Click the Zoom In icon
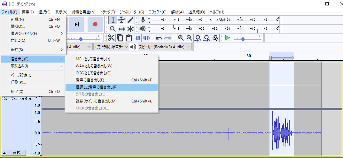343x158 pixels. (x=181, y=38)
